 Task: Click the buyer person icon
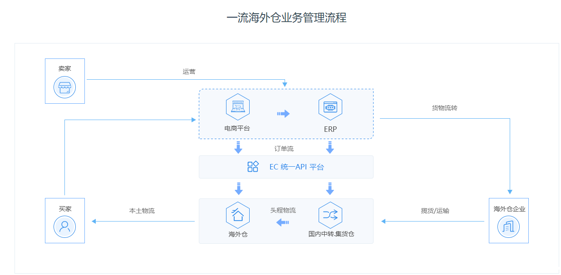tap(64, 227)
